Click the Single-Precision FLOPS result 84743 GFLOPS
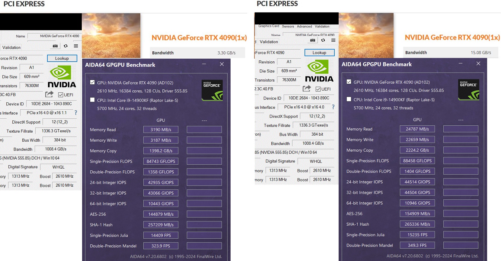This screenshot has width=501, height=261. 161,161
